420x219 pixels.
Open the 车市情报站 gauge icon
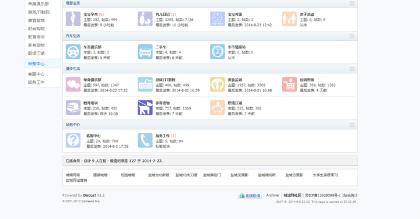(217, 52)
